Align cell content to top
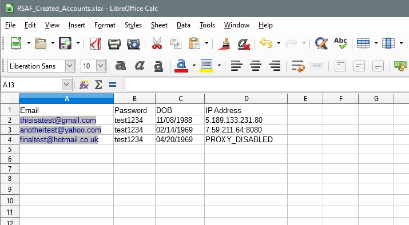The width and height of the screenshot is (409, 225). (x=340, y=66)
